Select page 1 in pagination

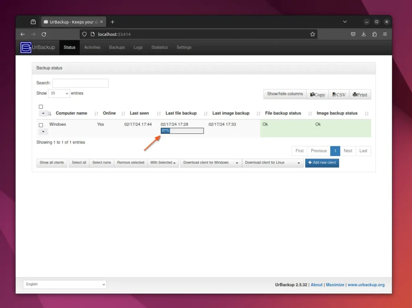(x=335, y=151)
